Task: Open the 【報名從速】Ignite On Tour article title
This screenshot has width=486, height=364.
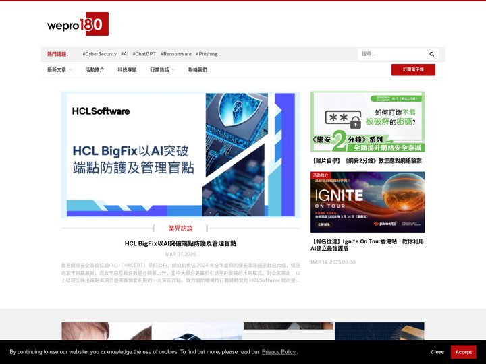Action: click(x=367, y=245)
